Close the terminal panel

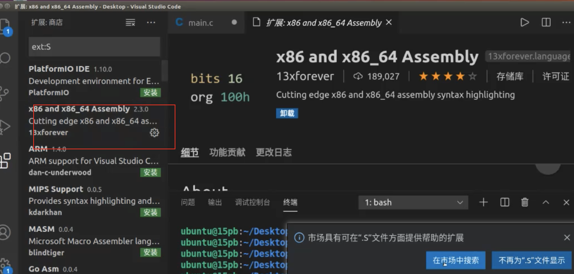click(x=566, y=202)
